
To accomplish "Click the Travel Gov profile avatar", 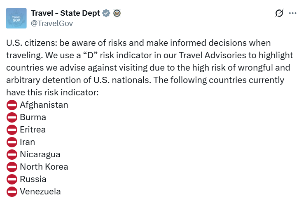I will [x=16, y=18].
